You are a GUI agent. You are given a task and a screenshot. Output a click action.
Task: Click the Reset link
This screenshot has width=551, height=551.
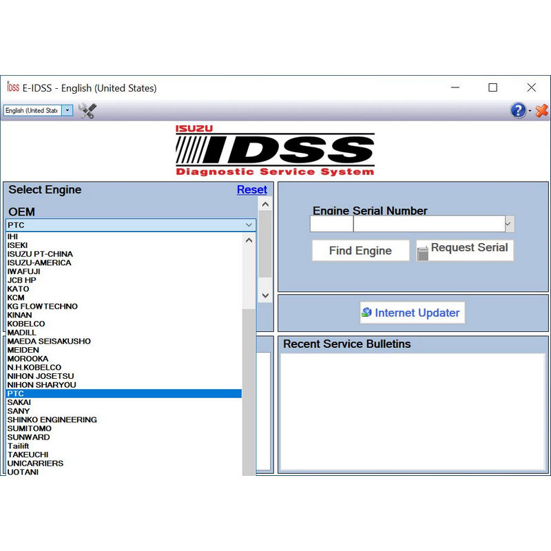click(x=251, y=189)
